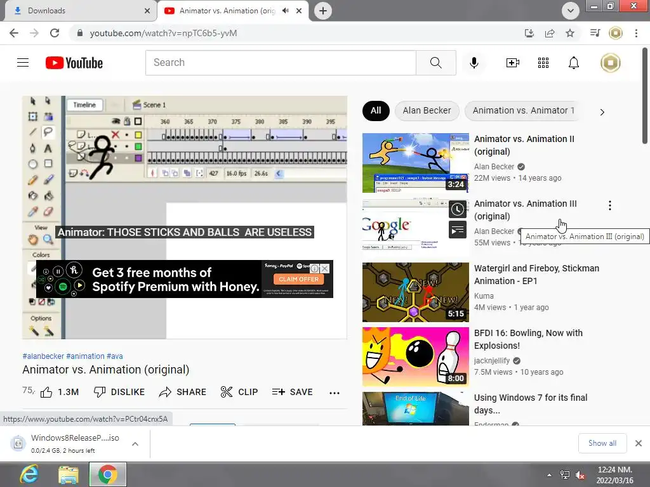Open Watergirl and Fireboy video thumbnail

tap(415, 292)
